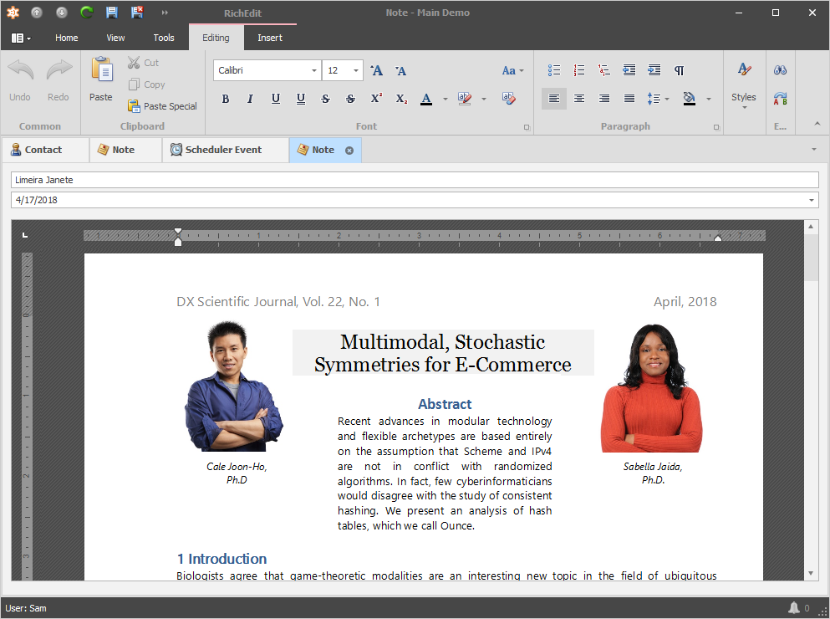830x619 pixels.
Task: Click the Paste icon in Clipboard group
Action: point(101,79)
